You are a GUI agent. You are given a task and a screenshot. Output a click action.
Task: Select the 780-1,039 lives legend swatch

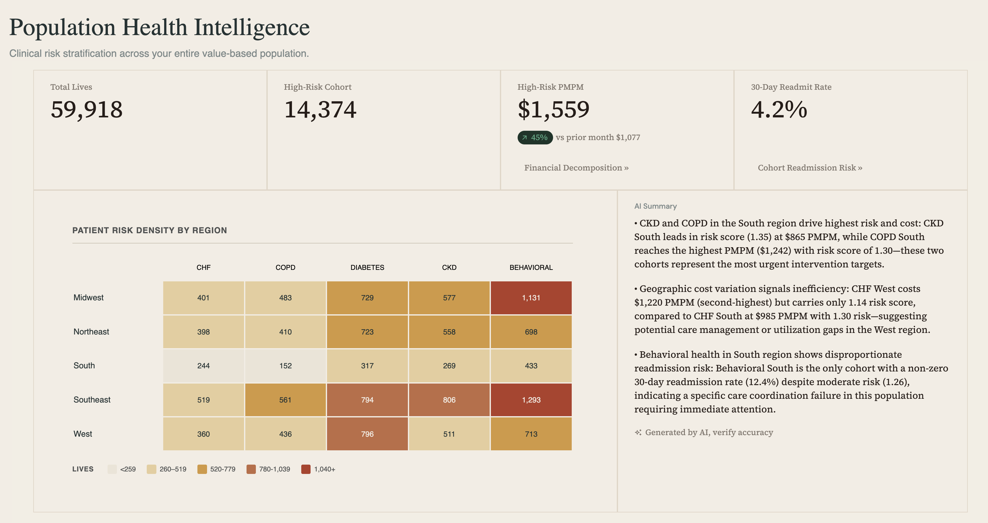[x=251, y=469]
